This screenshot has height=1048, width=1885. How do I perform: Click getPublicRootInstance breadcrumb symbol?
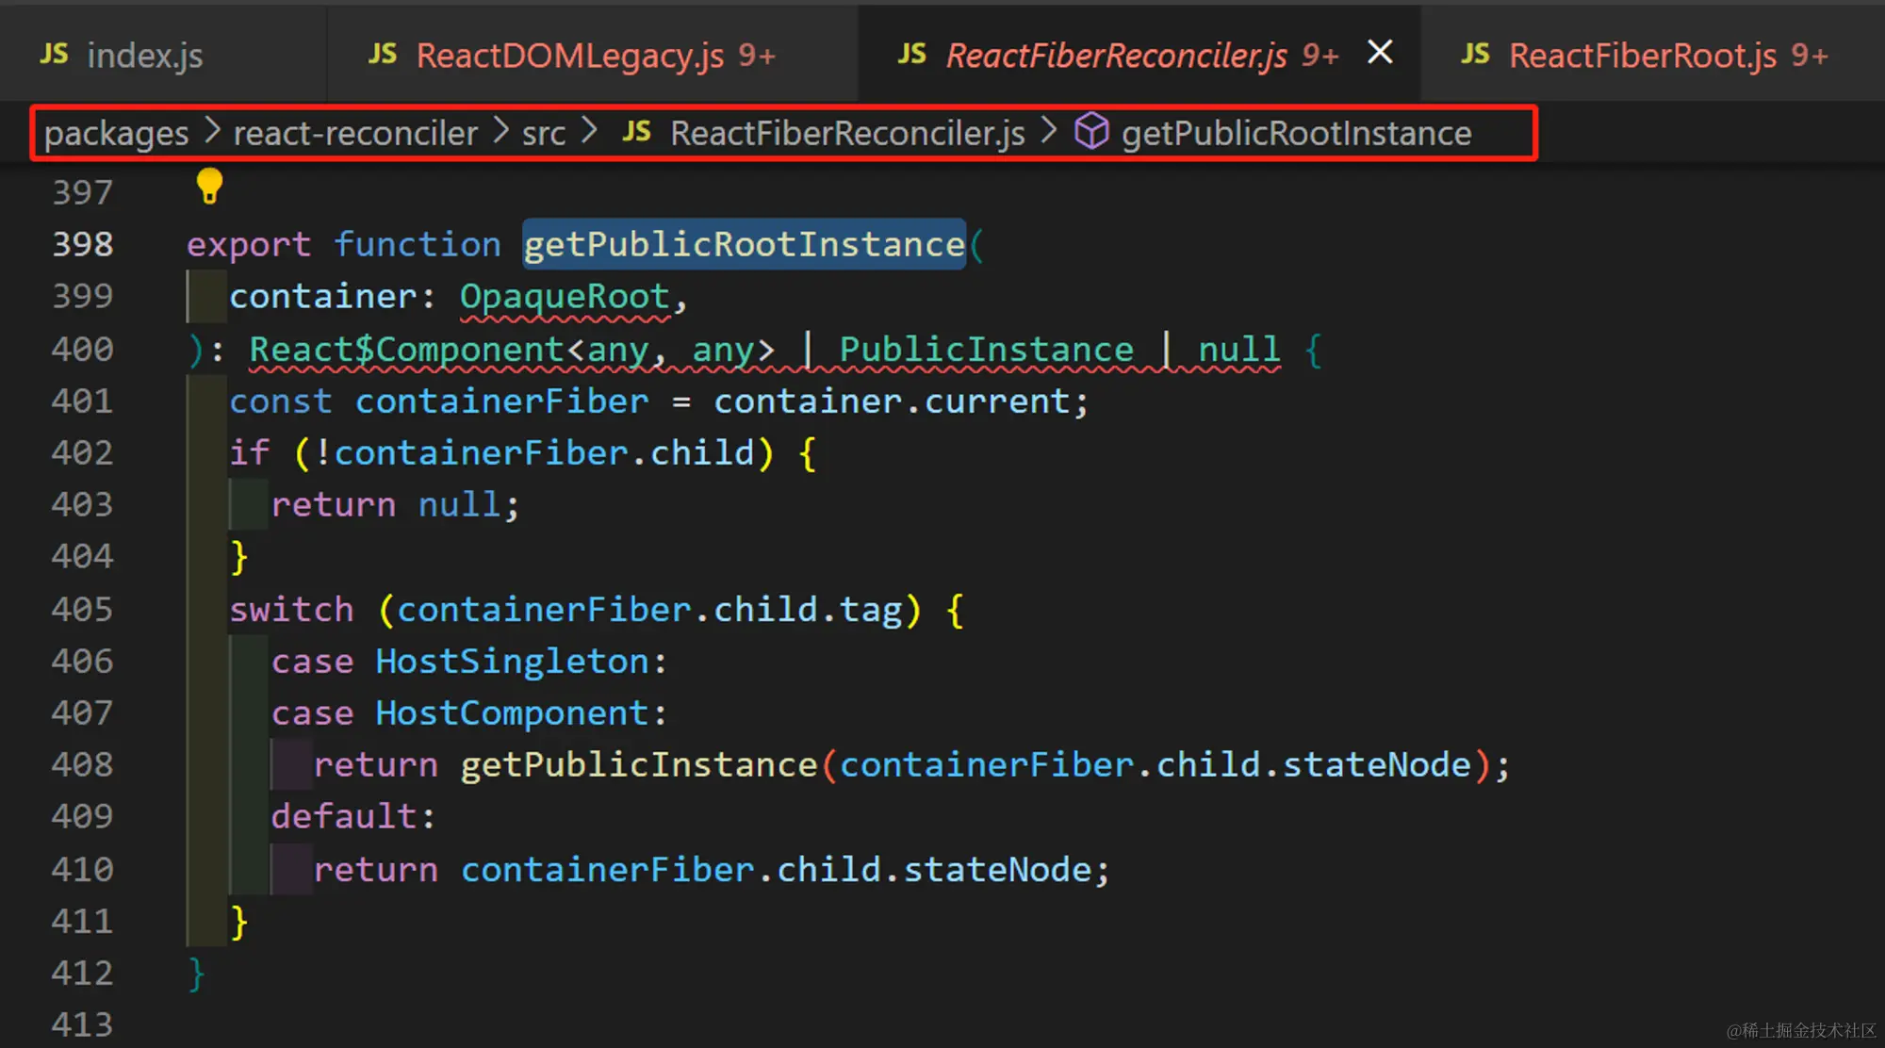1296,133
